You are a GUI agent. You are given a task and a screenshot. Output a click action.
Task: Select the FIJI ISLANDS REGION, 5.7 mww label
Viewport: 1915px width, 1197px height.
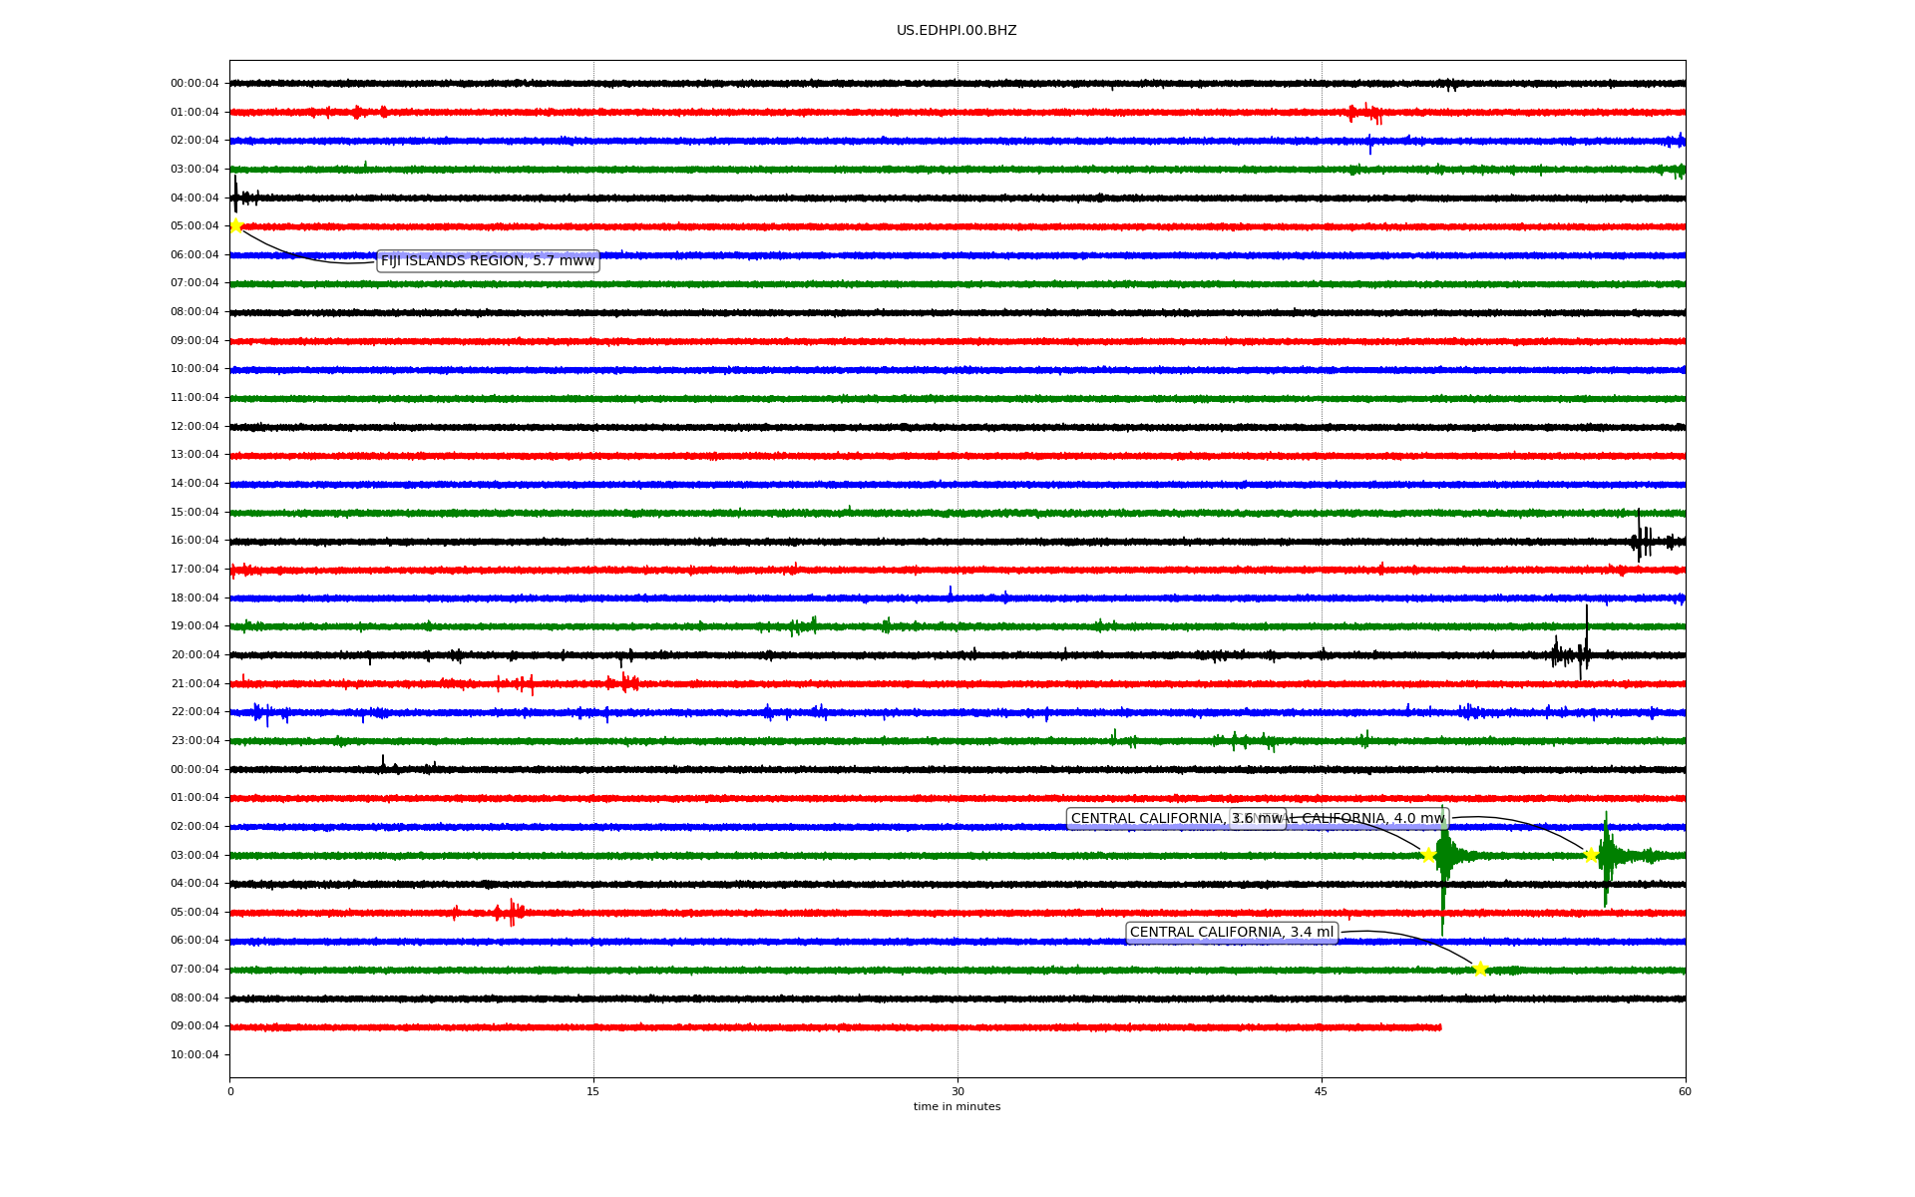point(488,261)
